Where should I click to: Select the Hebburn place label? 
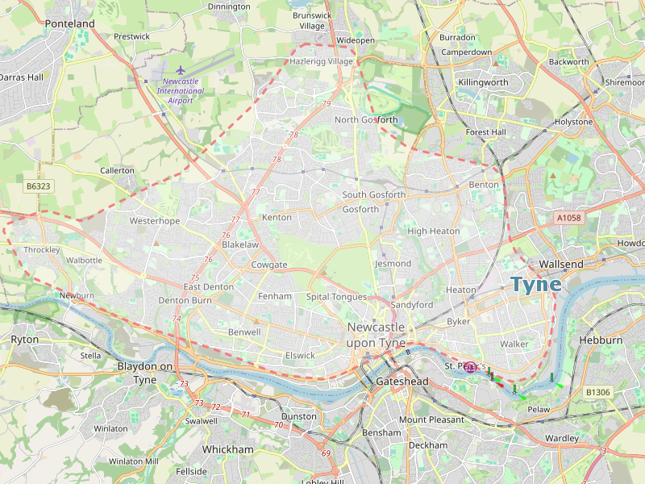click(x=601, y=340)
